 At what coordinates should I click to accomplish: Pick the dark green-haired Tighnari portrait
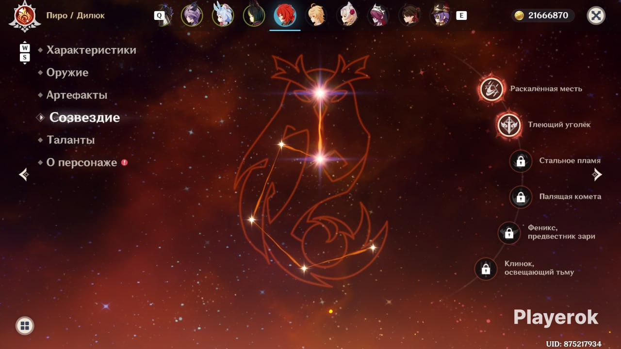(254, 16)
